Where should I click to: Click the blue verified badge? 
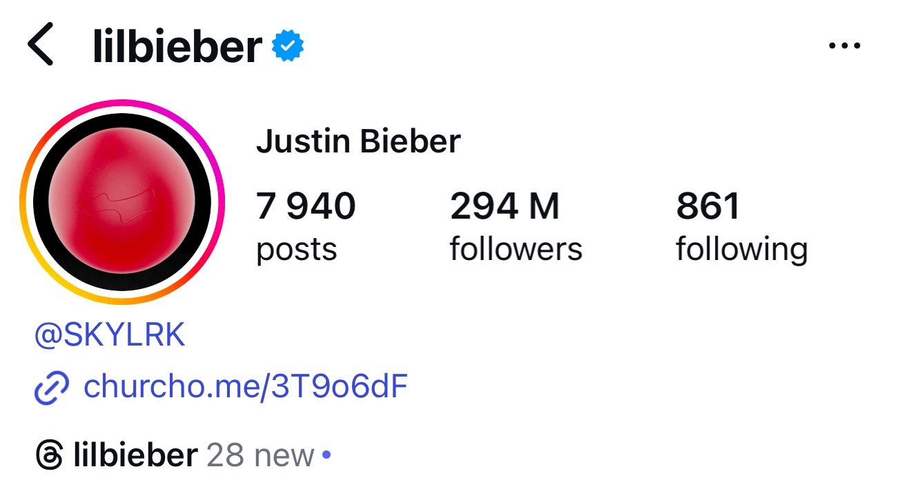coord(288,46)
